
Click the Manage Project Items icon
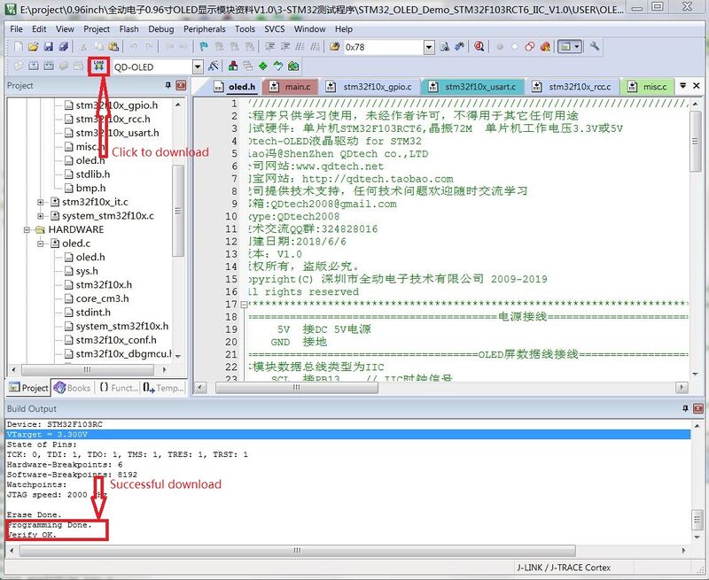pyautogui.click(x=232, y=66)
